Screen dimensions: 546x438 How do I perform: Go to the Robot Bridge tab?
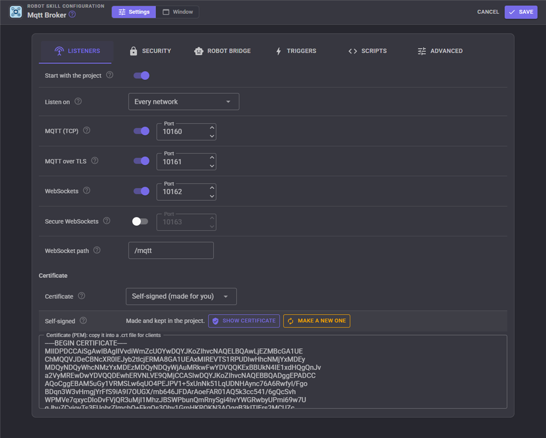pos(222,51)
